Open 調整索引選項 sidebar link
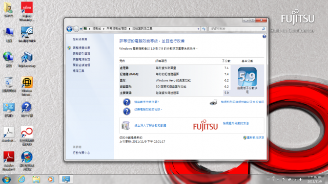 click(x=81, y=54)
